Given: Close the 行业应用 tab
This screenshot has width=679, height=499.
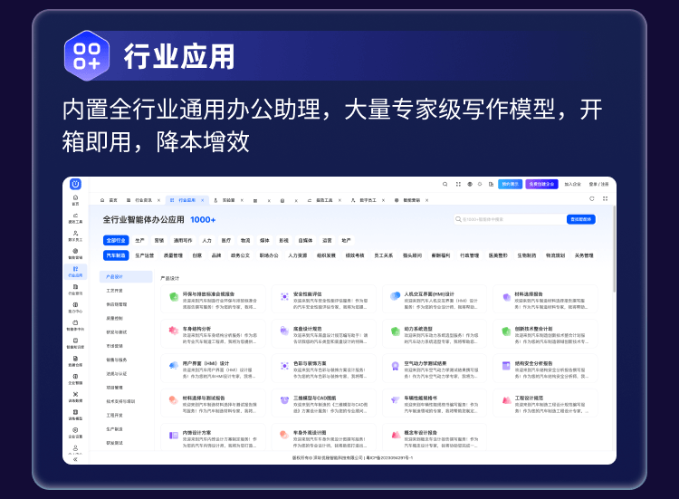Looking at the screenshot, I should click(x=203, y=199).
